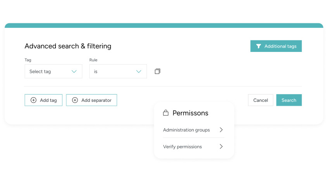Select the Verify permissions menu entry
This screenshot has width=328, height=184.
coord(183,147)
